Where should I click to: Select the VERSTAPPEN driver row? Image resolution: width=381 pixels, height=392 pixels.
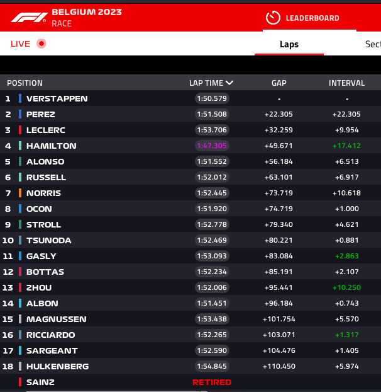click(190, 98)
